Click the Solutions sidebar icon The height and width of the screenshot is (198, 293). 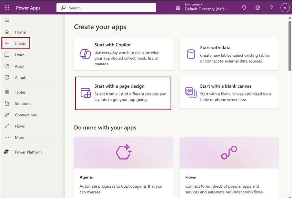point(7,103)
